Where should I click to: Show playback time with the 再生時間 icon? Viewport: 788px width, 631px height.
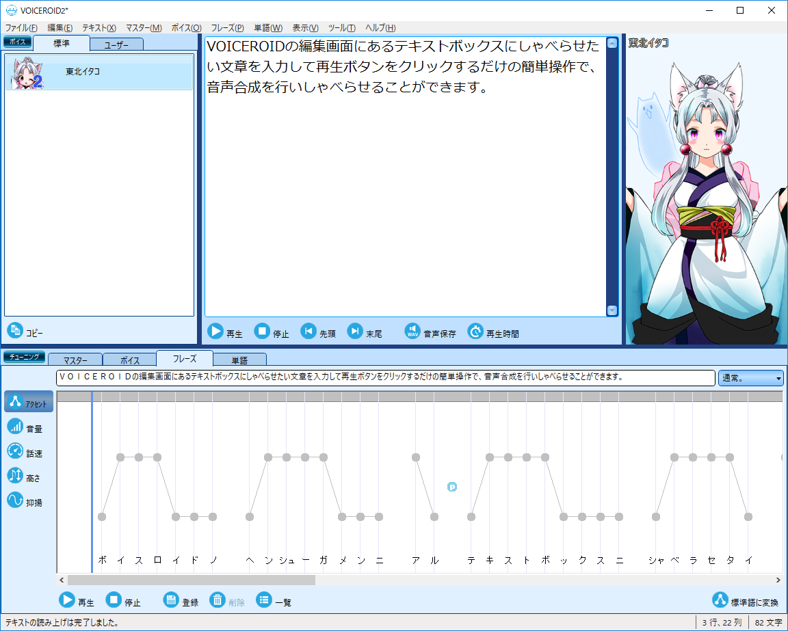coord(475,331)
